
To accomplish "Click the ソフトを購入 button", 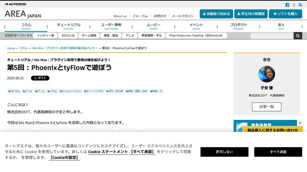I will [285, 14].
